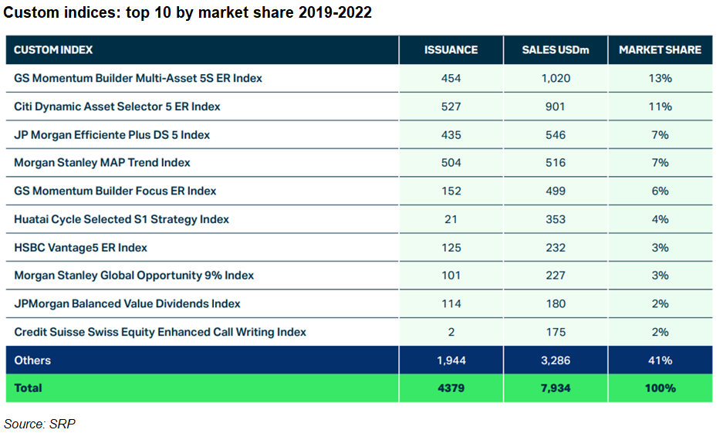
Task: Select Others market share 41%
Action: pyautogui.click(x=660, y=360)
